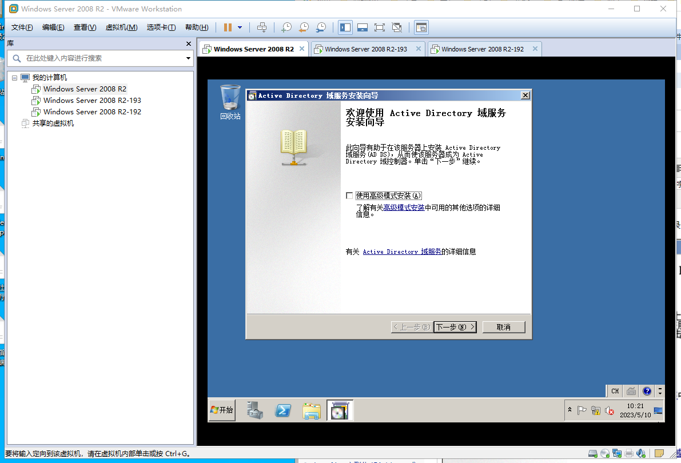Switch to Unity mode
681x463 pixels.
[397, 27]
